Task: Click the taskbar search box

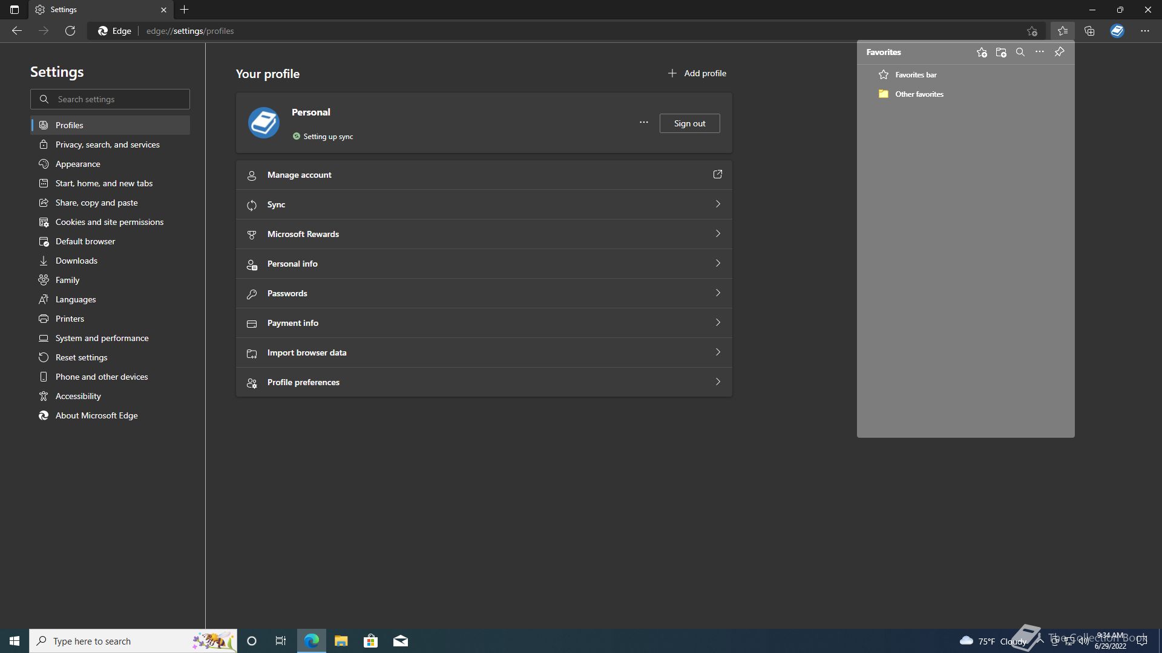Action: (133, 641)
